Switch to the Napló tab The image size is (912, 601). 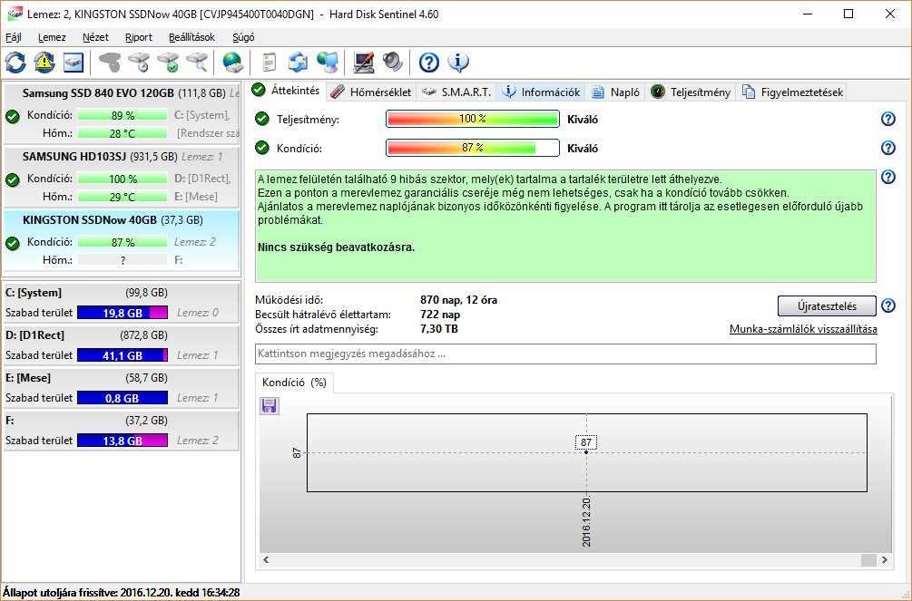[615, 92]
